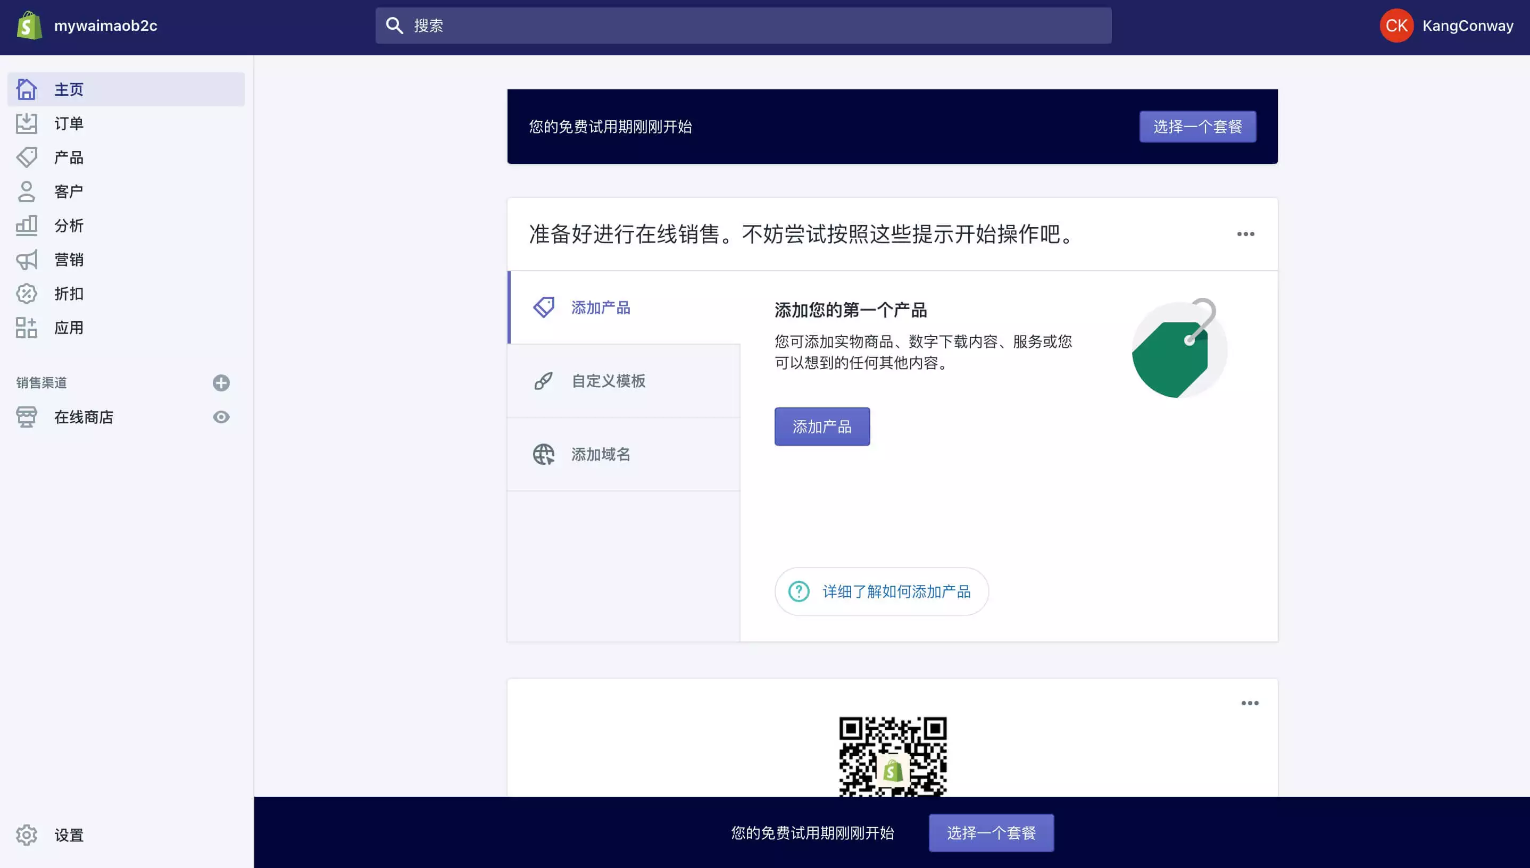Open 产品 products tag icon
1530x868 pixels.
click(26, 157)
